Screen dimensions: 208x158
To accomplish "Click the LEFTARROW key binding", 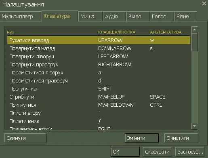I will (x=113, y=57).
